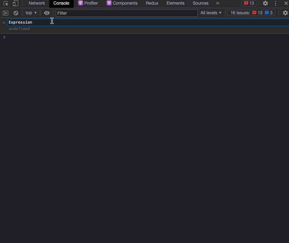Image resolution: width=289 pixels, height=243 pixels.
Task: Create a new live expression with the eye icon
Action: pos(46,13)
